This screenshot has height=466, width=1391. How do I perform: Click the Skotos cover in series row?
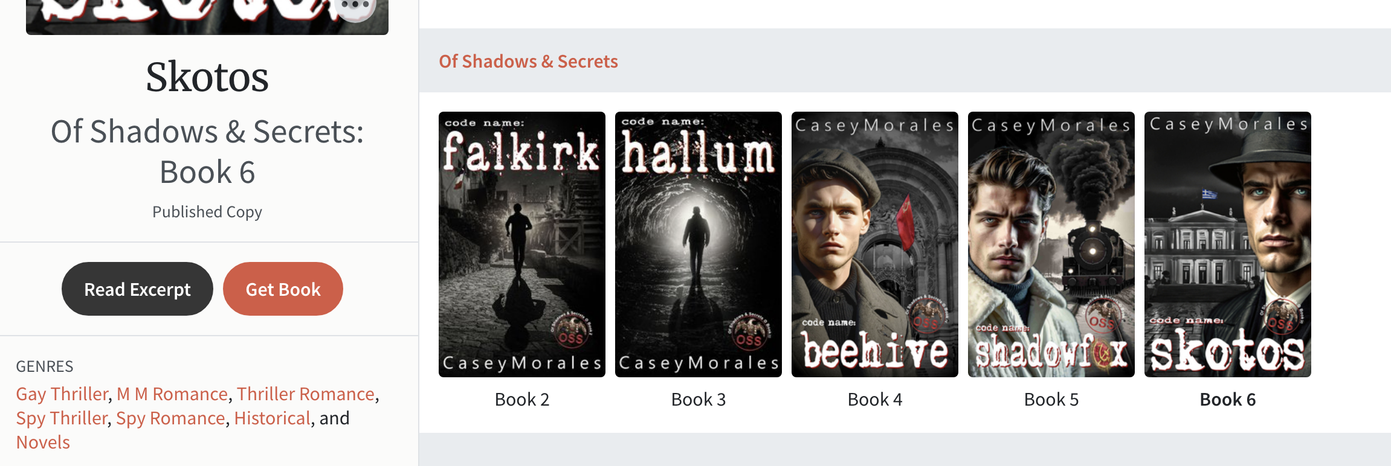point(1228,244)
